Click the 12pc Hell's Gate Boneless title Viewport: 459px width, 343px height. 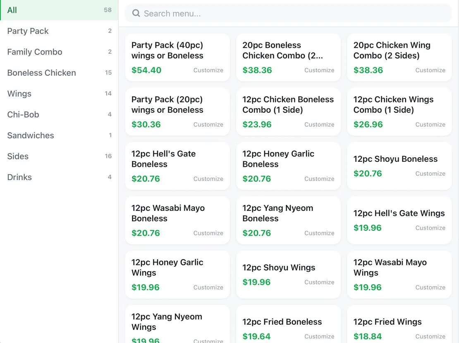tap(163, 159)
